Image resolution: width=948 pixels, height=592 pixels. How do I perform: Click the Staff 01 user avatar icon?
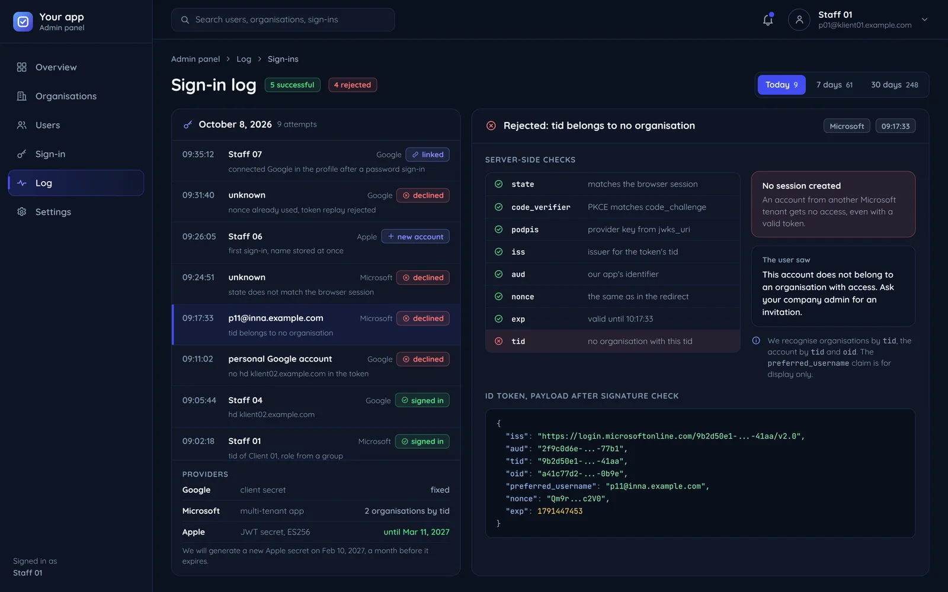(x=799, y=20)
